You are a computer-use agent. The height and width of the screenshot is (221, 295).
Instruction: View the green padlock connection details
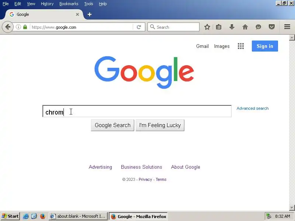click(25, 27)
